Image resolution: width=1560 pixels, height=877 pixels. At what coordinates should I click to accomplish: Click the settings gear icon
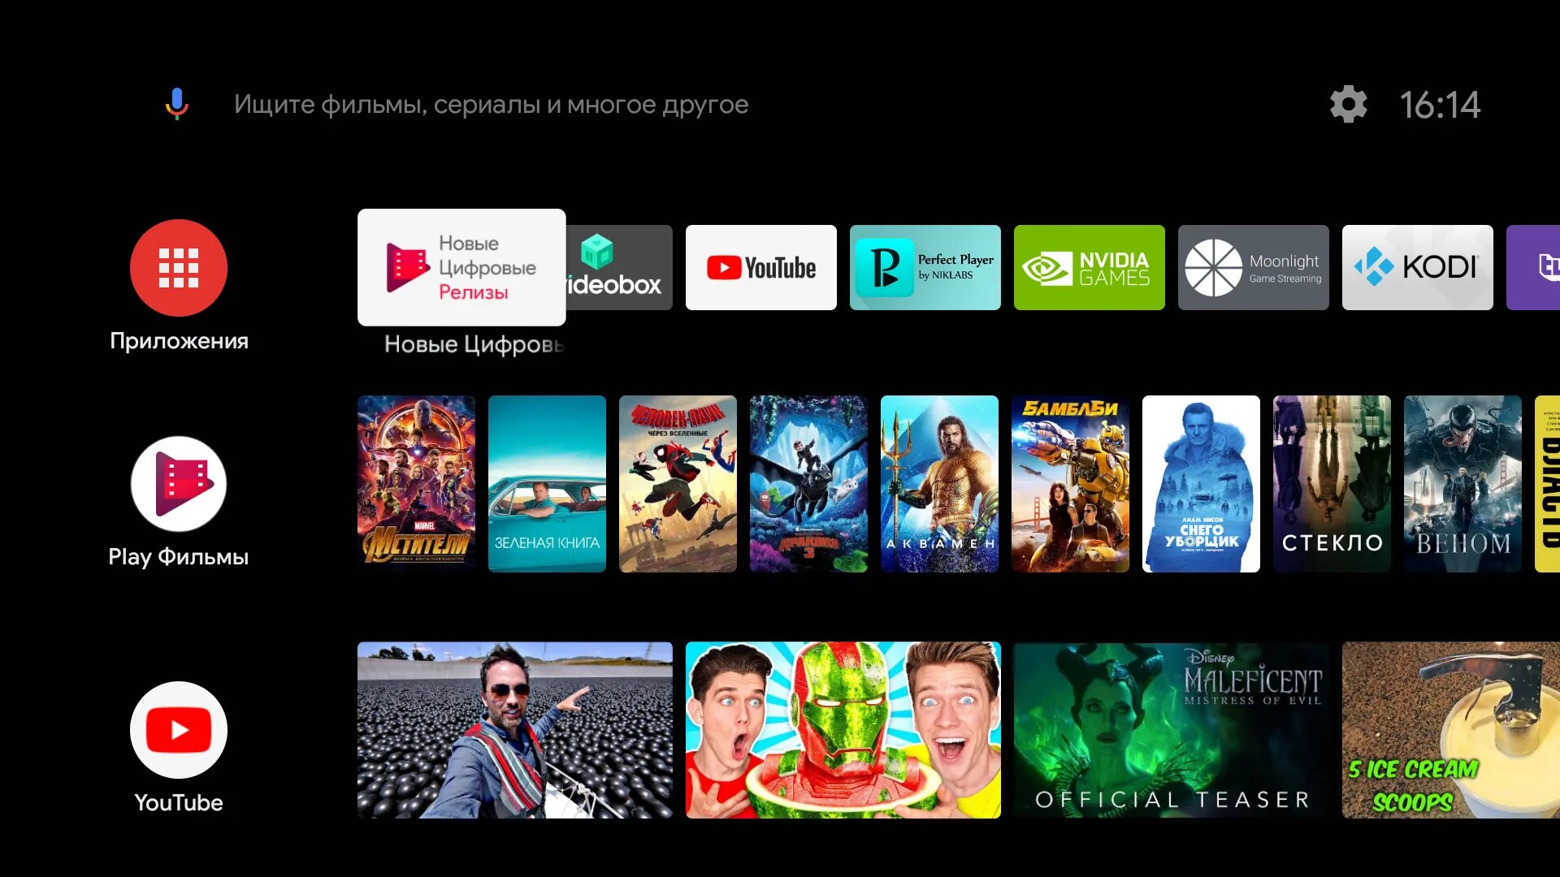point(1349,104)
